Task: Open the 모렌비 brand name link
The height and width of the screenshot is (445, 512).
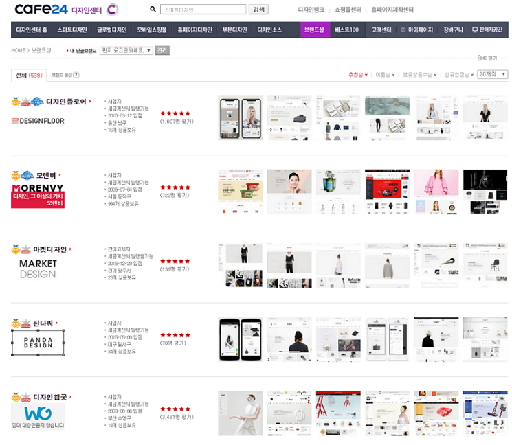Action: [46, 176]
